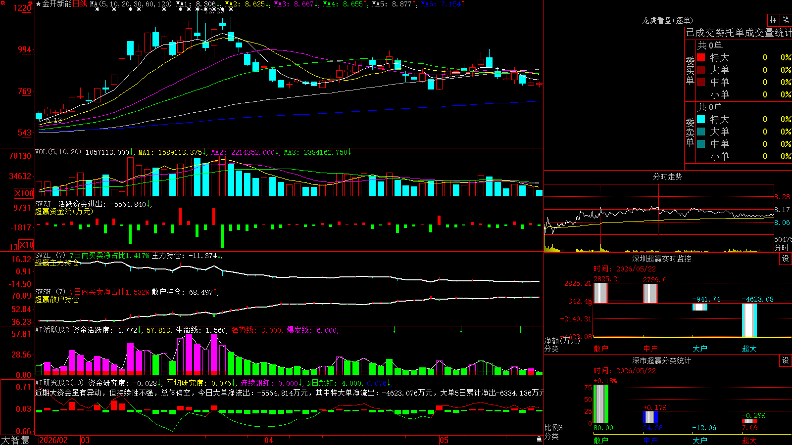This screenshot has height=445, width=792.
Task: Click the 时间: 2026/05/22 under 深圳超赢实时监控
Action: pos(625,269)
